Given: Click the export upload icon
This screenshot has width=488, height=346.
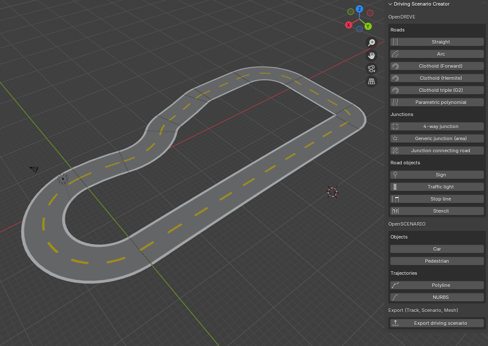Looking at the screenshot, I should point(395,323).
